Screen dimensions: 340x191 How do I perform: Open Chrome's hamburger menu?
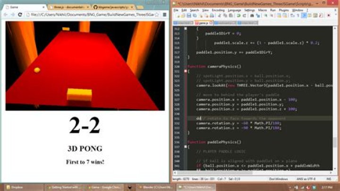165,15
